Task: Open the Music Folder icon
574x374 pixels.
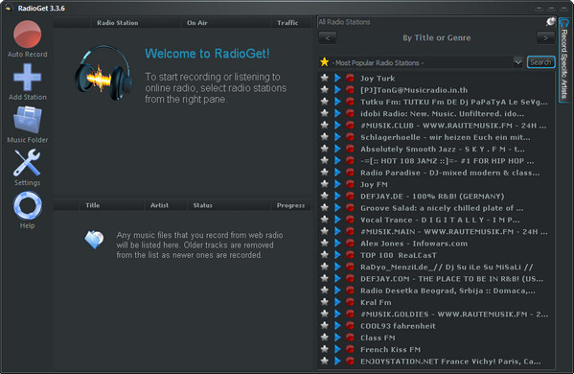Action: pyautogui.click(x=28, y=120)
